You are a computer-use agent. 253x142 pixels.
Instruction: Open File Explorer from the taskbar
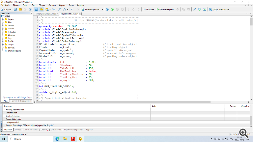[65, 139]
